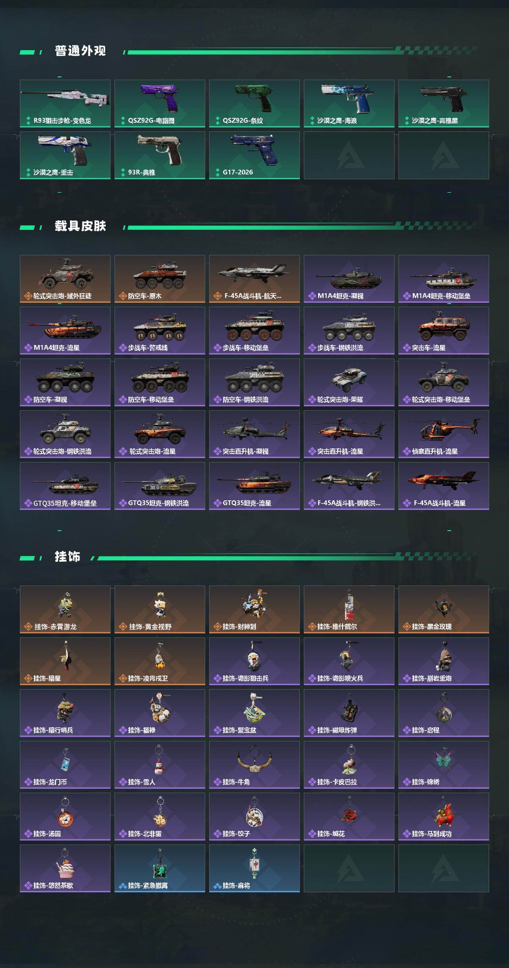
Task: Click the QSZ92G-电路图 purple pistol skin
Action: [160, 104]
